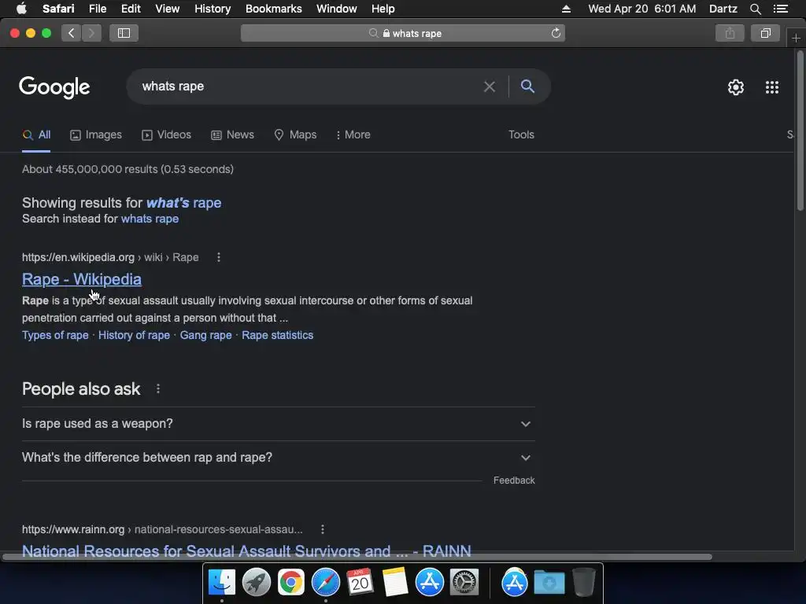The image size is (806, 604).
Task: Open options for the RAINN result
Action: click(322, 529)
